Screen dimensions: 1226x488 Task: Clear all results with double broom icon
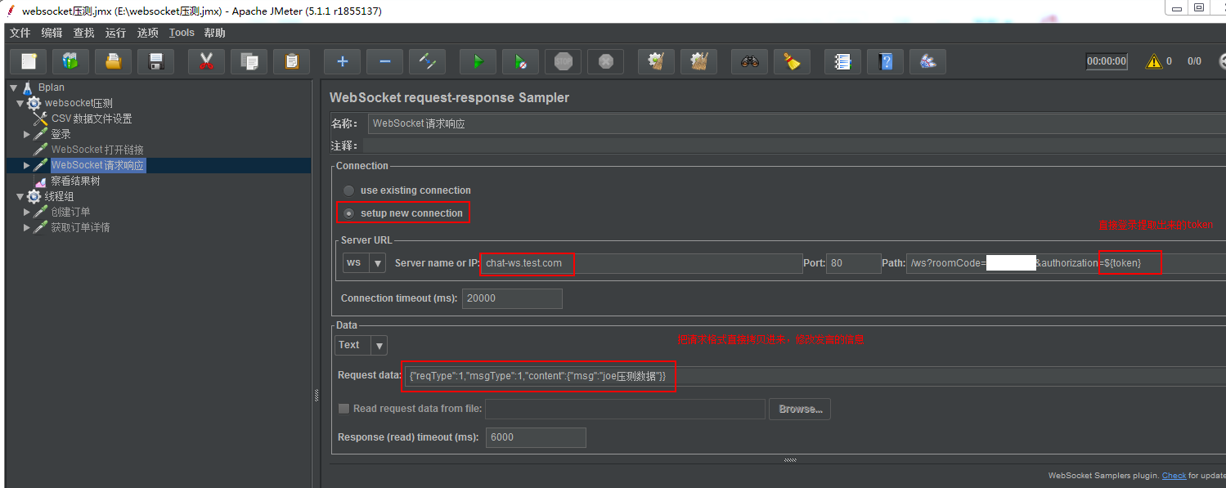(698, 61)
